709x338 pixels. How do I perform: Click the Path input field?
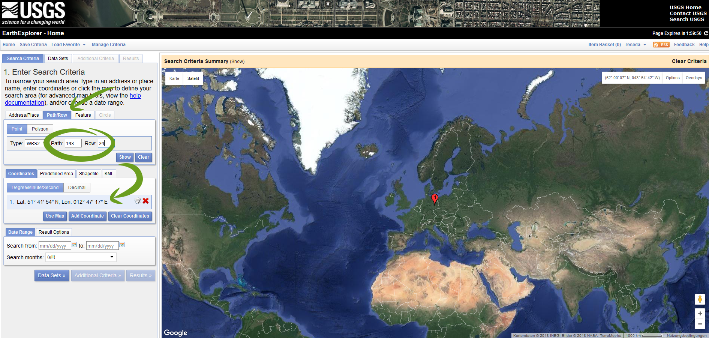pos(73,143)
